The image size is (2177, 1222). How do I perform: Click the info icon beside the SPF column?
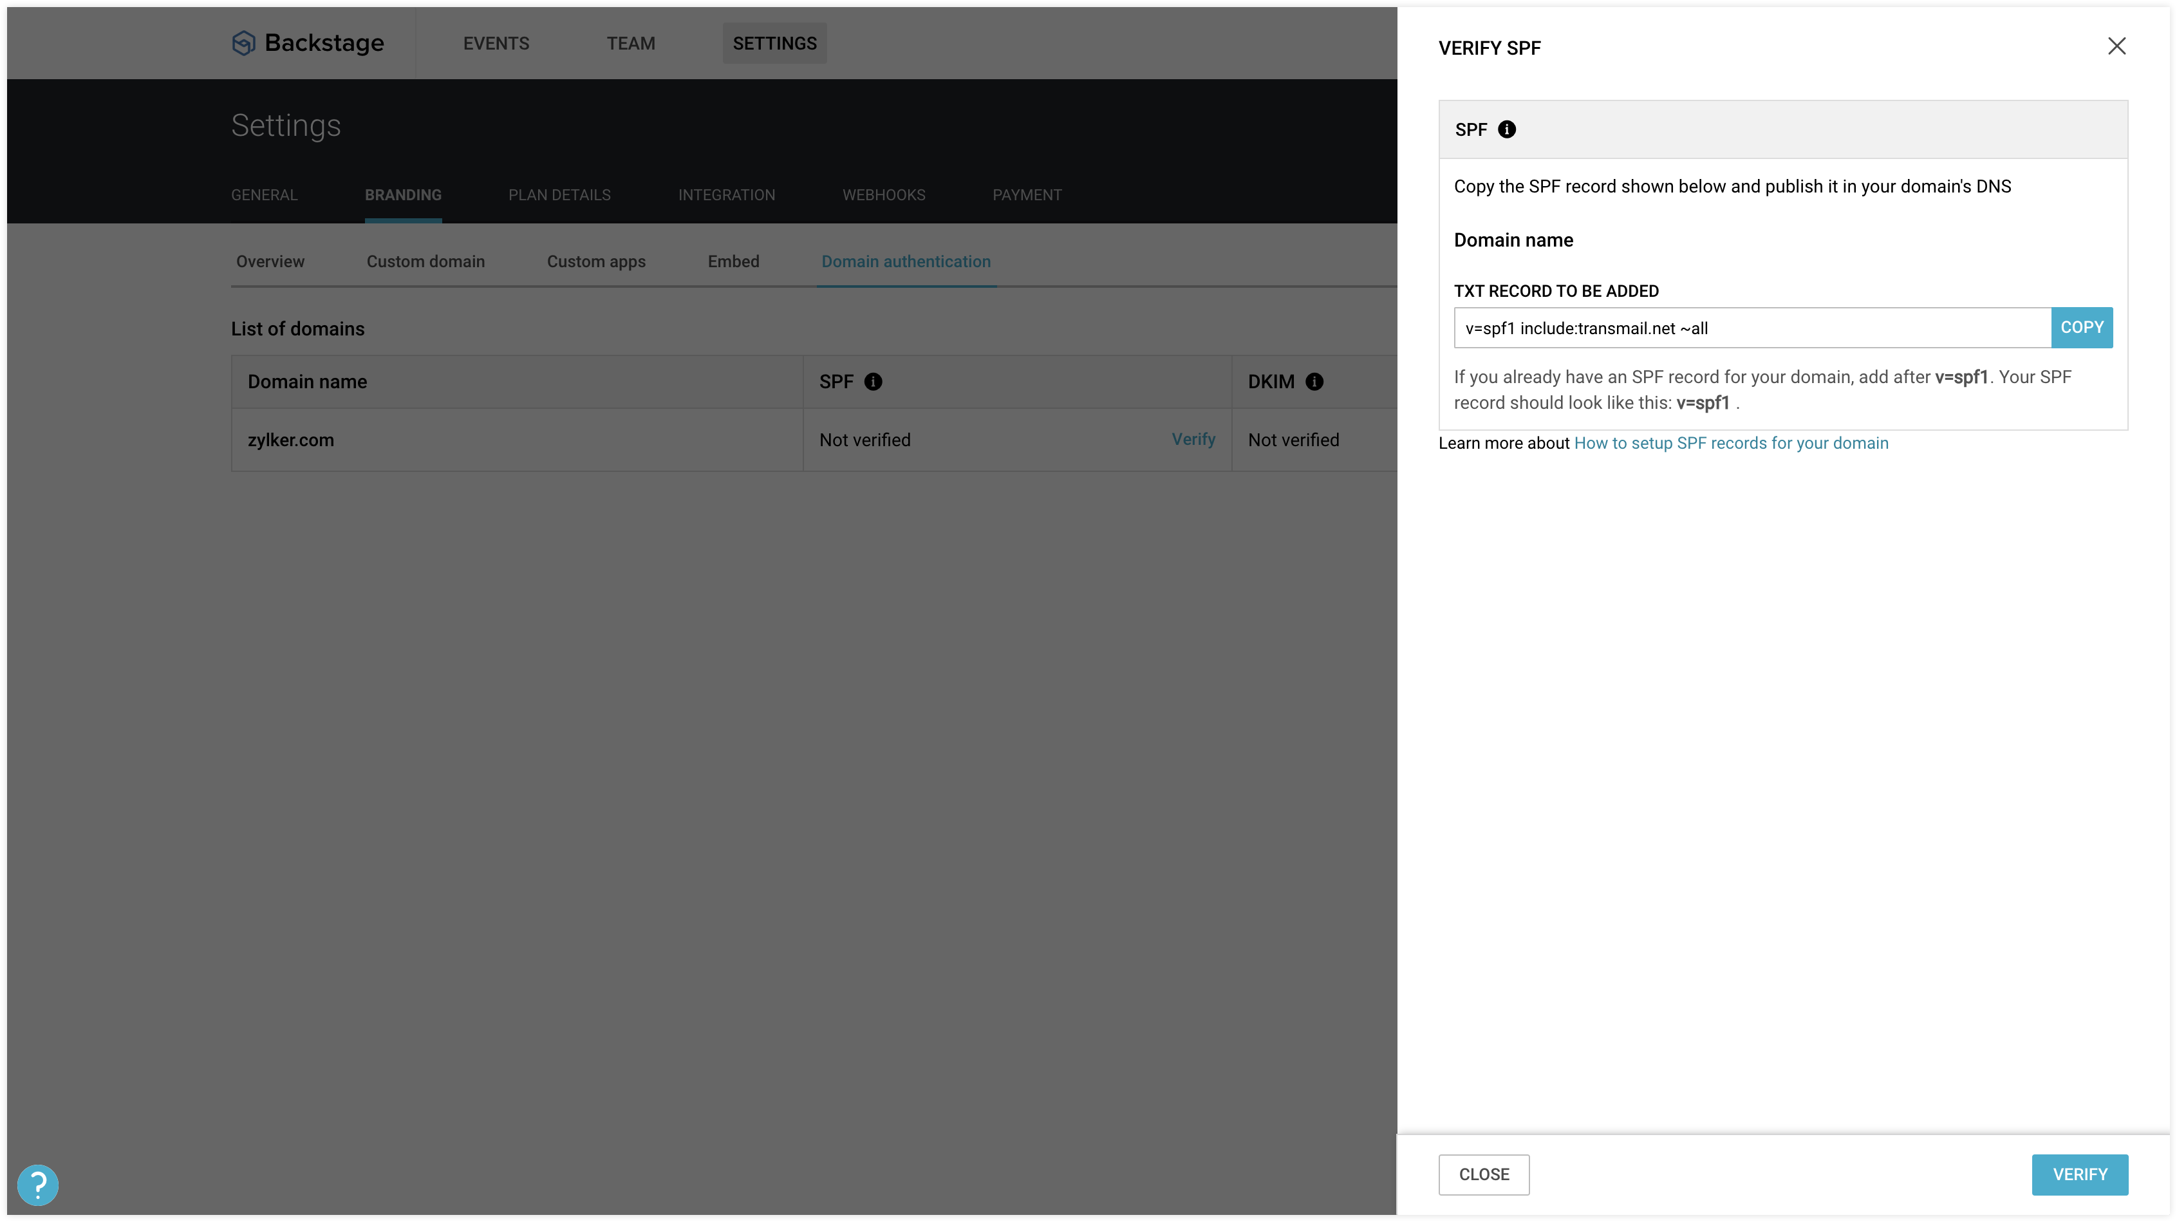[873, 382]
